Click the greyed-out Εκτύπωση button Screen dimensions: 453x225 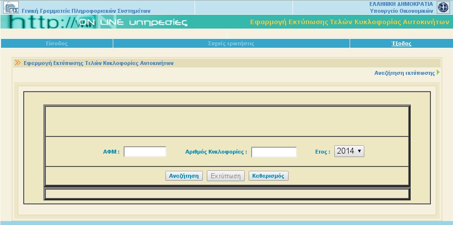pos(226,176)
